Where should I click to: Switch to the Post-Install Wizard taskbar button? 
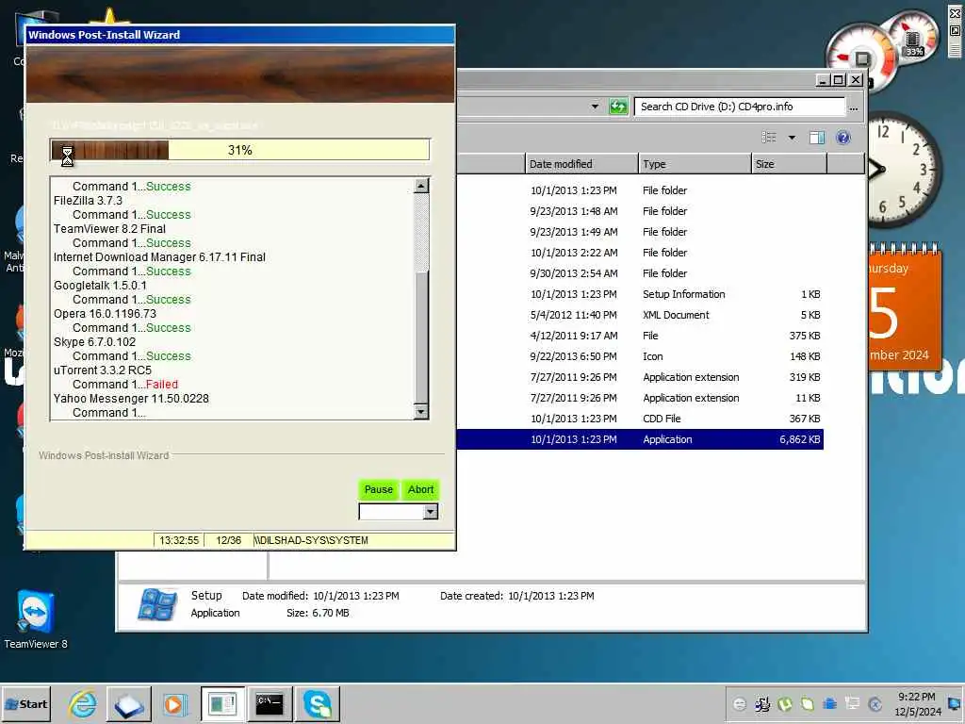click(222, 703)
